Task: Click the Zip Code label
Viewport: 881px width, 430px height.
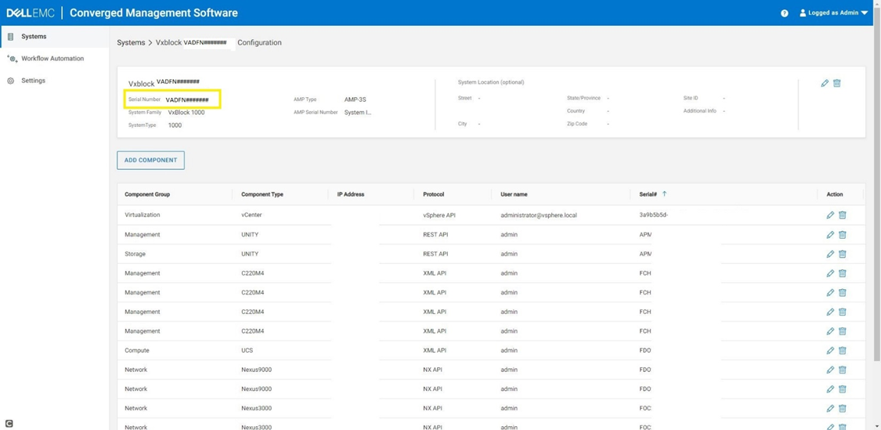Action: click(x=577, y=125)
